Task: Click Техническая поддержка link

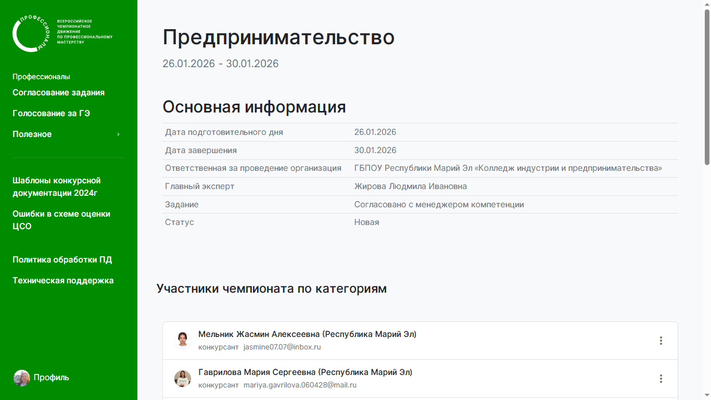Action: [x=63, y=281]
